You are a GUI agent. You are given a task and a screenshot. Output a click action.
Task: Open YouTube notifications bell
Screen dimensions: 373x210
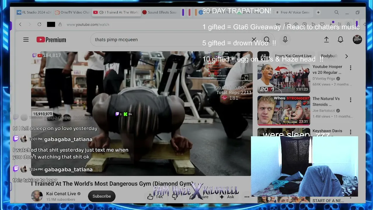pyautogui.click(x=340, y=40)
